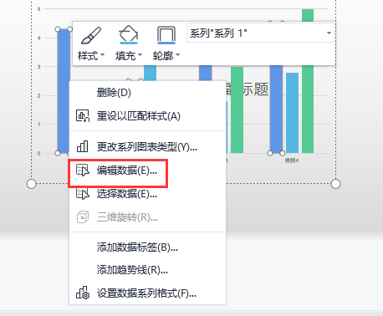The width and height of the screenshot is (383, 316).
Task: Choose 删除(D) from context menu
Action: (x=147, y=93)
